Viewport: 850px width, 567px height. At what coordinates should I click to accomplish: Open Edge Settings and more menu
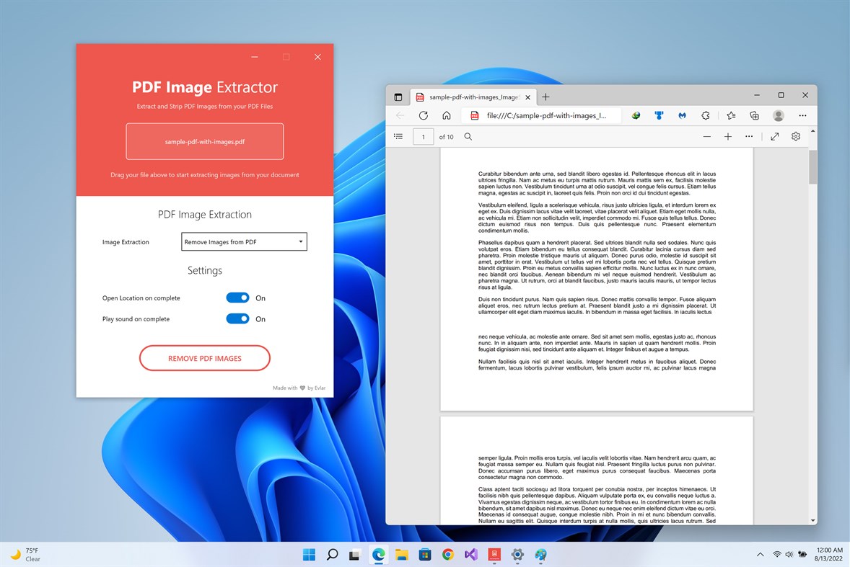tap(802, 115)
